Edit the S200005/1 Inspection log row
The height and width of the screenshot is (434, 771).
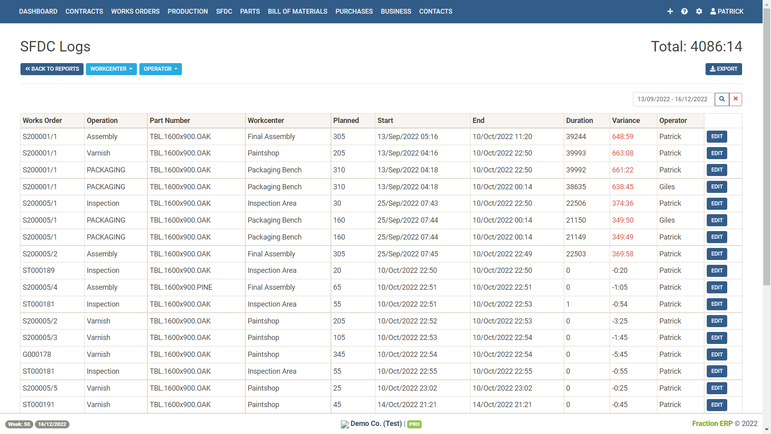click(717, 204)
